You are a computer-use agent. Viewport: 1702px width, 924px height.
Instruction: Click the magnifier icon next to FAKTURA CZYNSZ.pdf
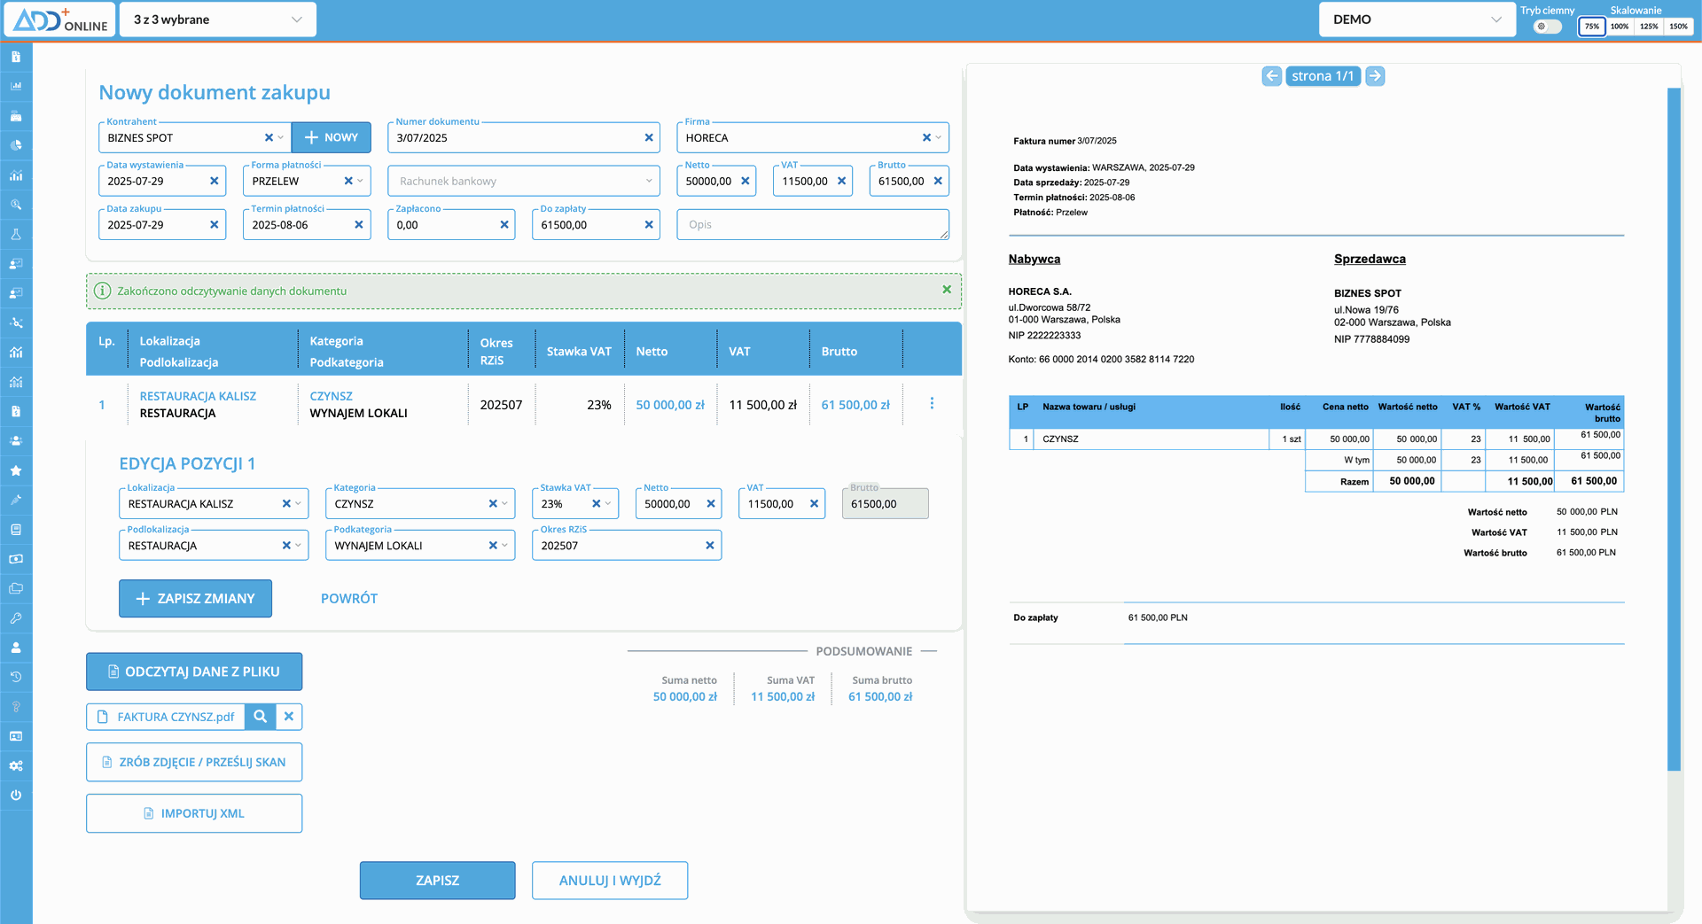click(261, 717)
